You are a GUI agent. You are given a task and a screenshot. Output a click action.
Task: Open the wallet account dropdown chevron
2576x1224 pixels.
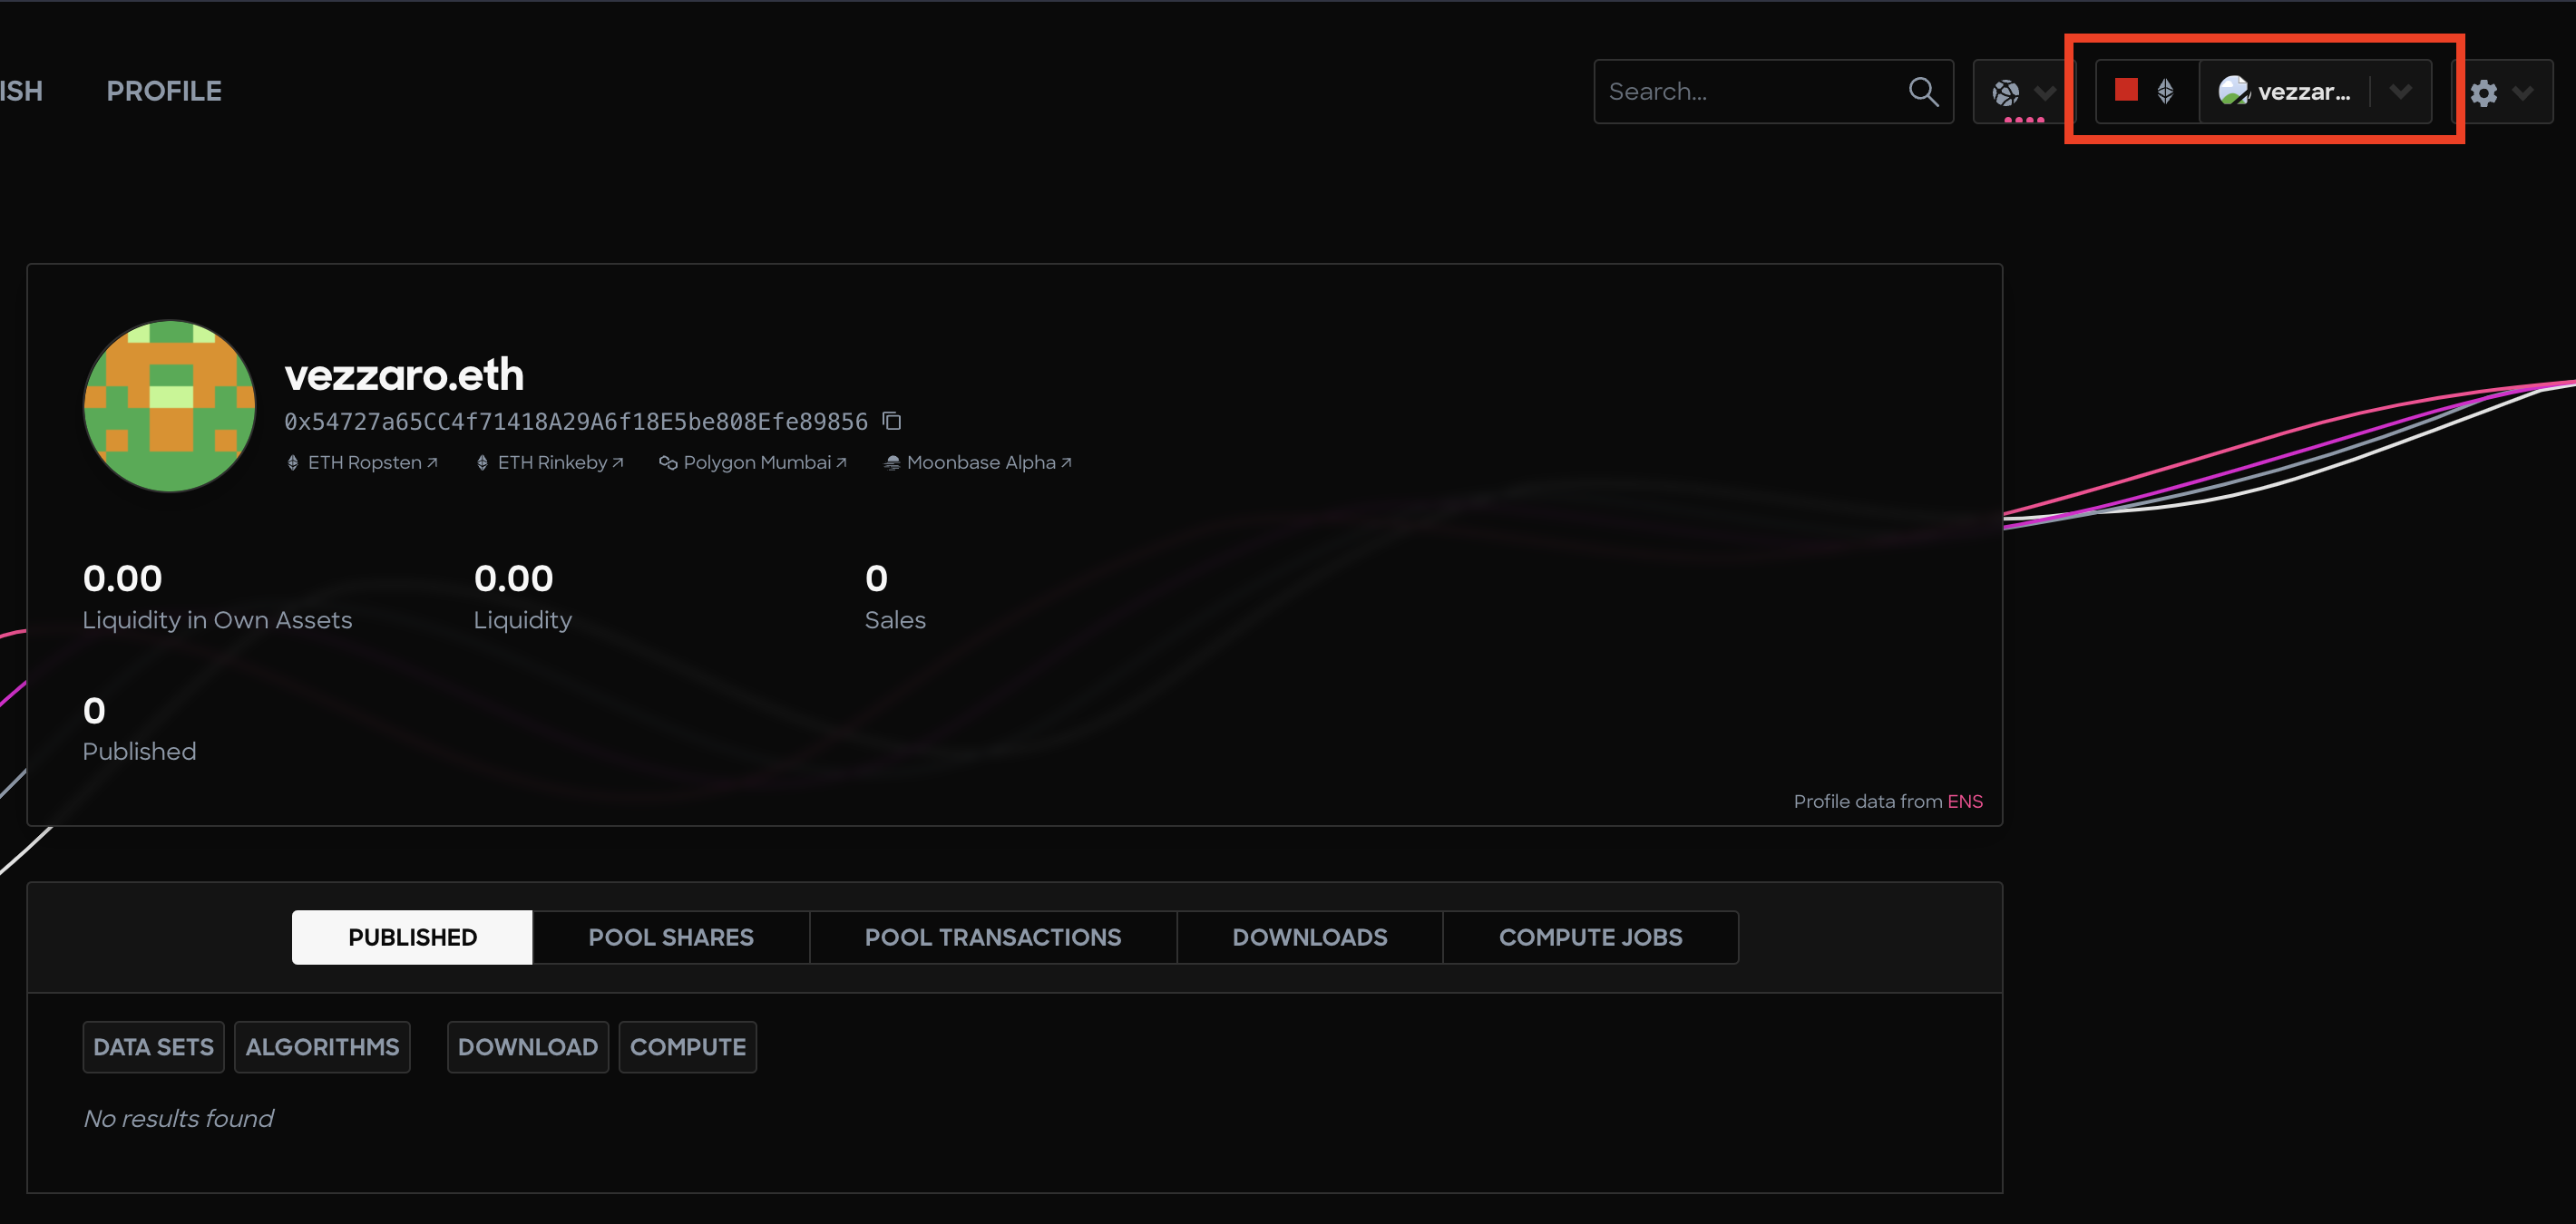tap(2400, 91)
